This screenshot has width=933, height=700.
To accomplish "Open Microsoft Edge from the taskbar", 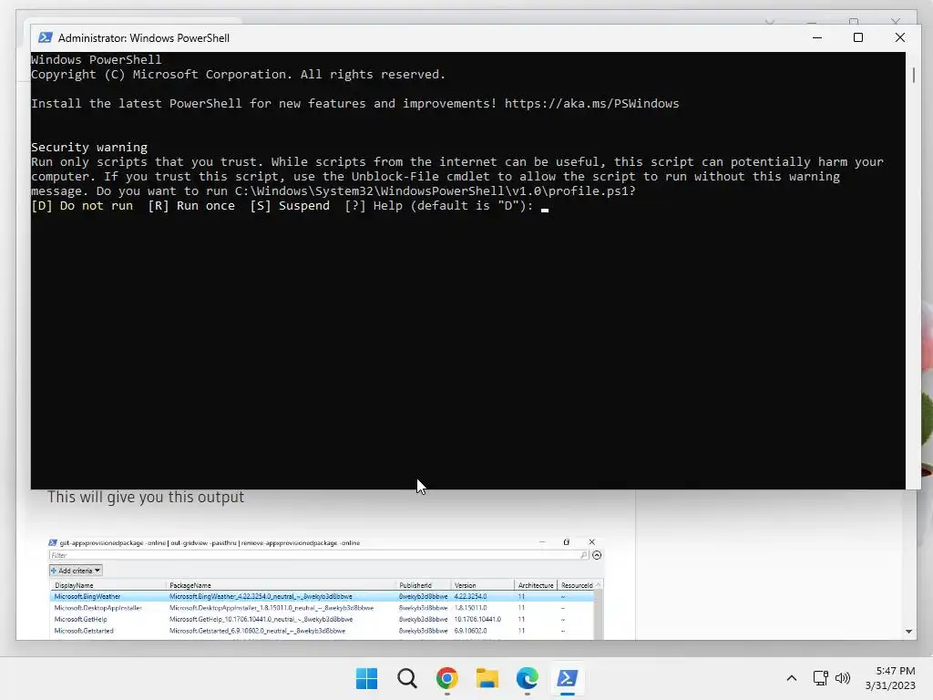I will point(528,678).
